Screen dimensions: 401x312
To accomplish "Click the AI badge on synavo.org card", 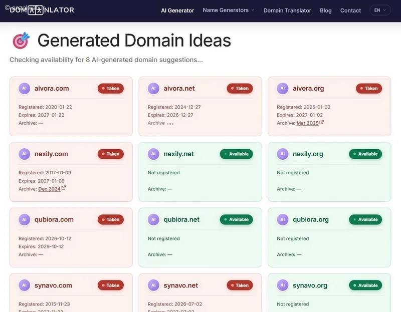I will pyautogui.click(x=283, y=285).
